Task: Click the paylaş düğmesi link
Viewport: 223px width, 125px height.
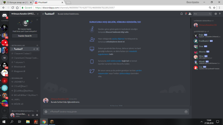Action: pos(118,39)
